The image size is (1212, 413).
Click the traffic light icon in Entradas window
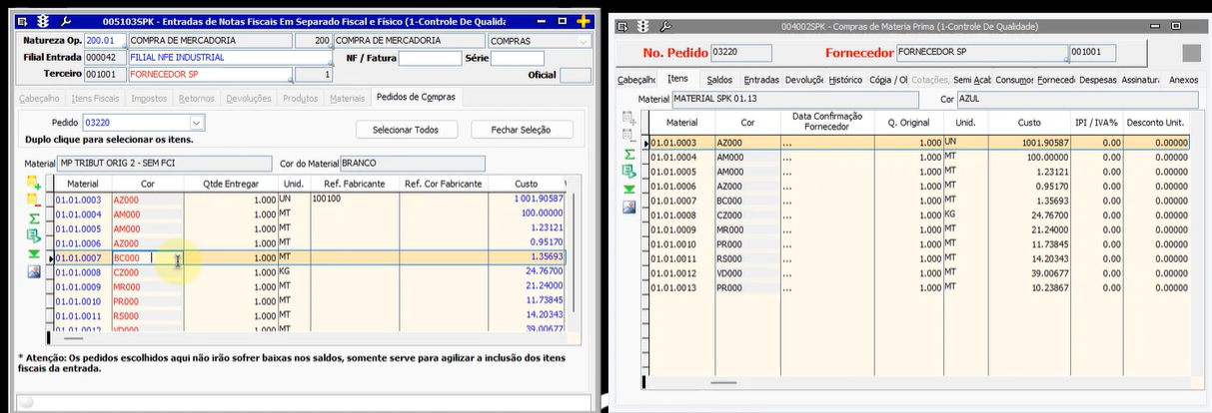43,20
